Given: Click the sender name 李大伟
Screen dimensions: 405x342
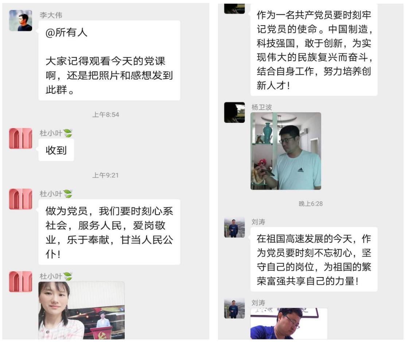Looking at the screenshot, I should point(51,15).
